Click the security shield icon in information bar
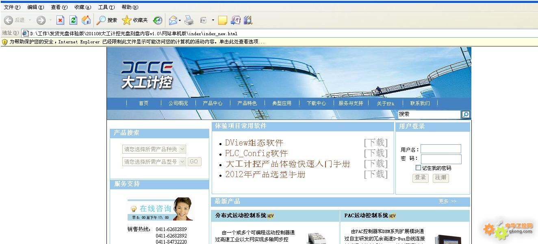 [5, 42]
